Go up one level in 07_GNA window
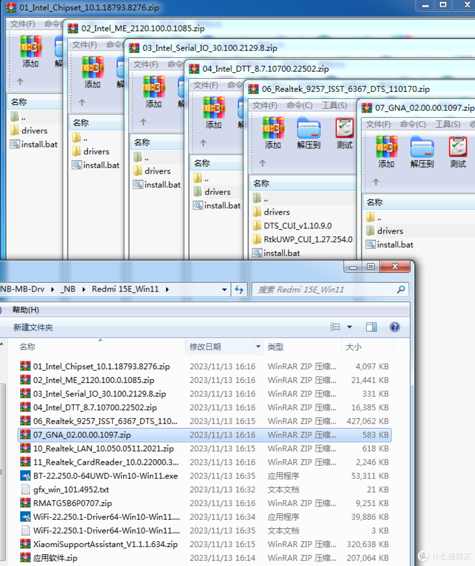475x566 pixels. click(x=376, y=182)
